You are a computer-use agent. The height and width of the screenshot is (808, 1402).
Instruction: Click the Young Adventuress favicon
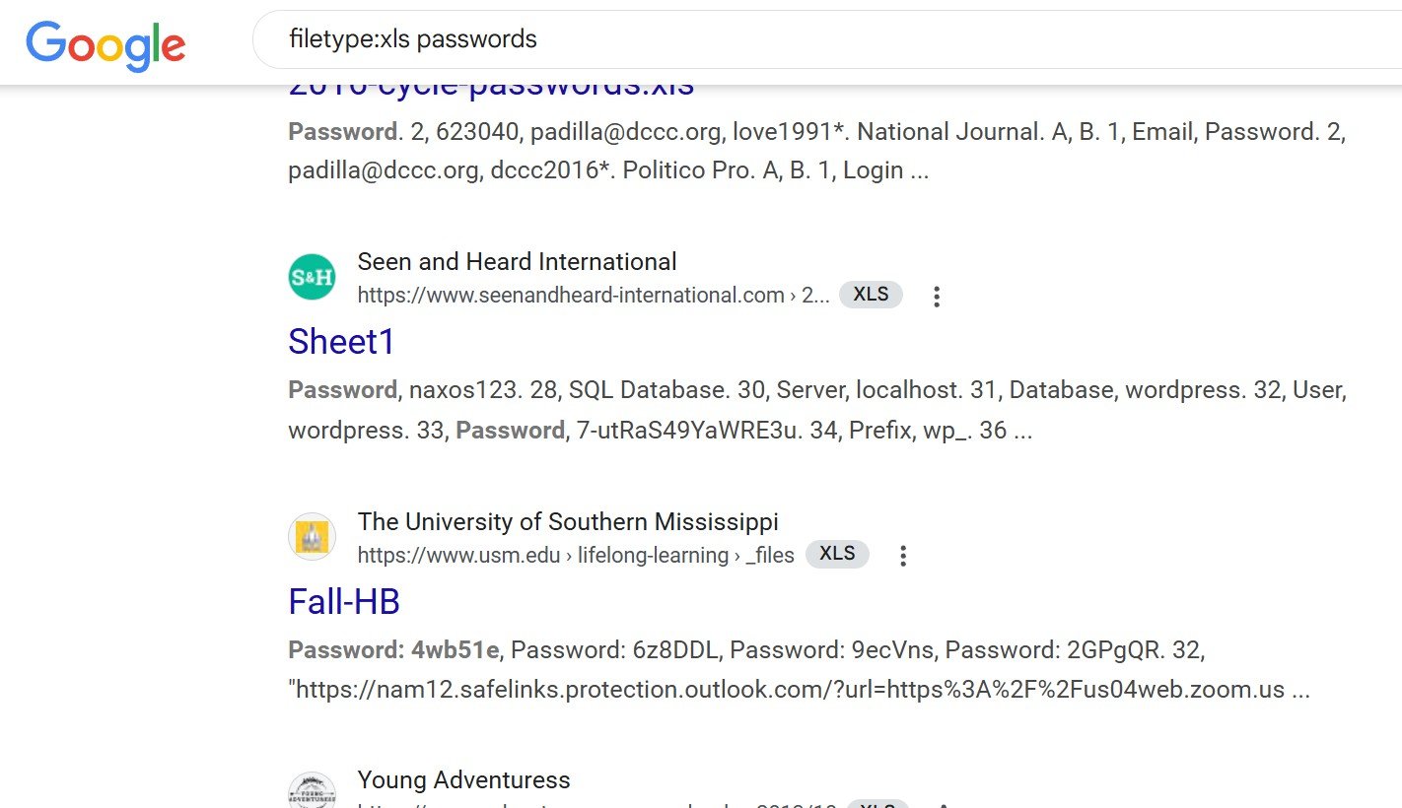click(312, 792)
